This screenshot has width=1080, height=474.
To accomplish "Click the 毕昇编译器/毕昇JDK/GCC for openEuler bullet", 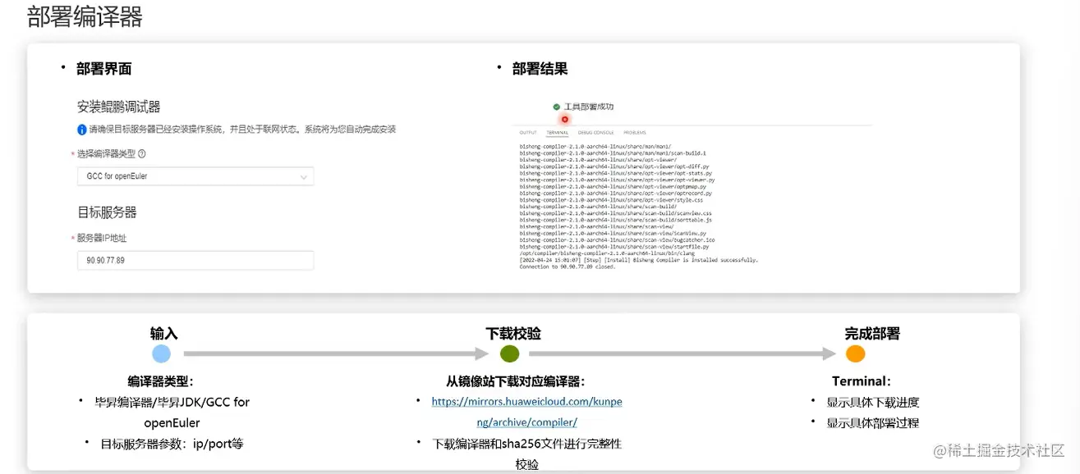I will (x=172, y=412).
